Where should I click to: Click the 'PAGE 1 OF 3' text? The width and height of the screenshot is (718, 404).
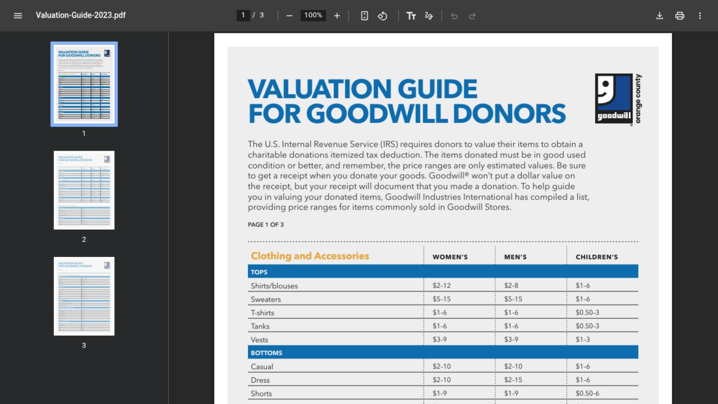pos(266,224)
